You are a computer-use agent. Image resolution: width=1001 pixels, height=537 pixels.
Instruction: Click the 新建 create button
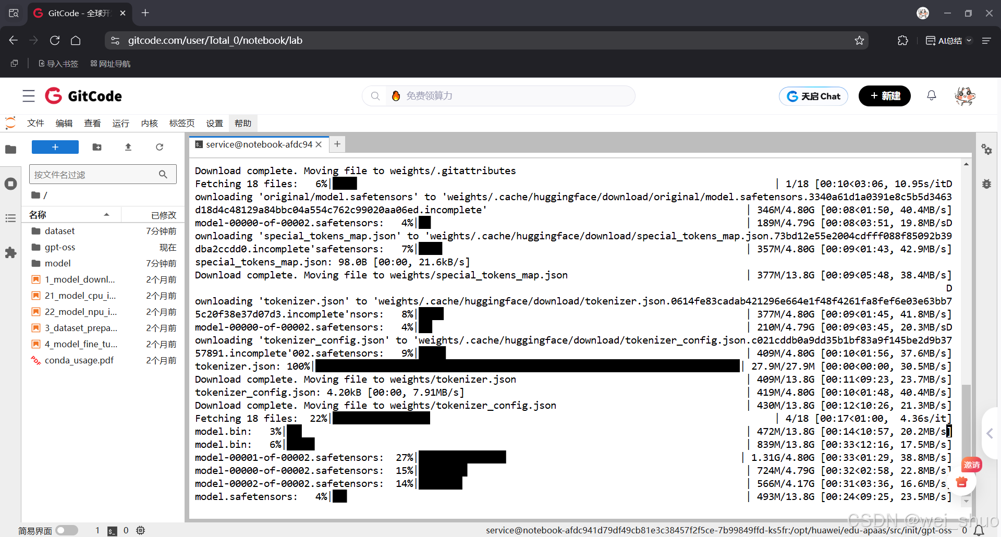click(885, 96)
